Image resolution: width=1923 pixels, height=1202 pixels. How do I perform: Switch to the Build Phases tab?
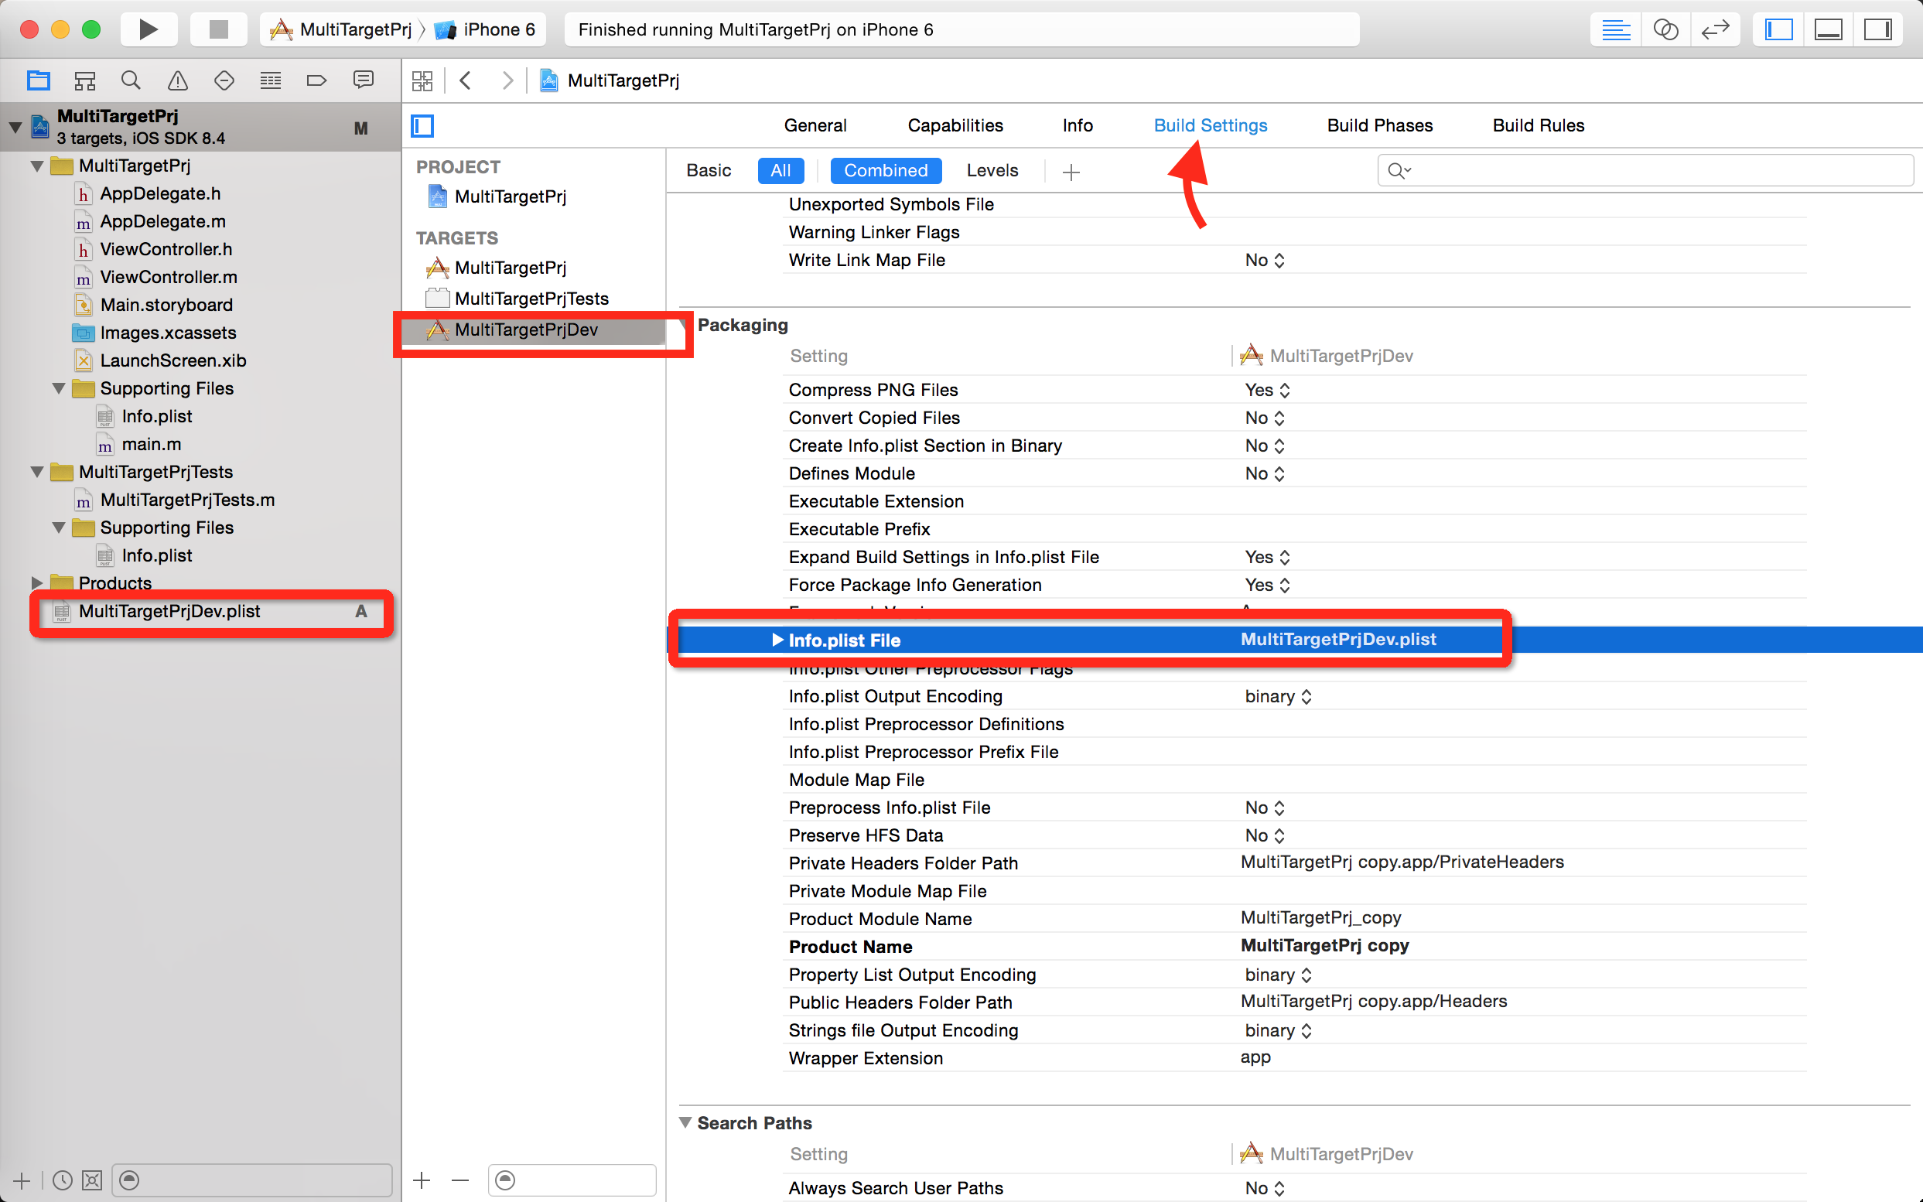[1379, 125]
